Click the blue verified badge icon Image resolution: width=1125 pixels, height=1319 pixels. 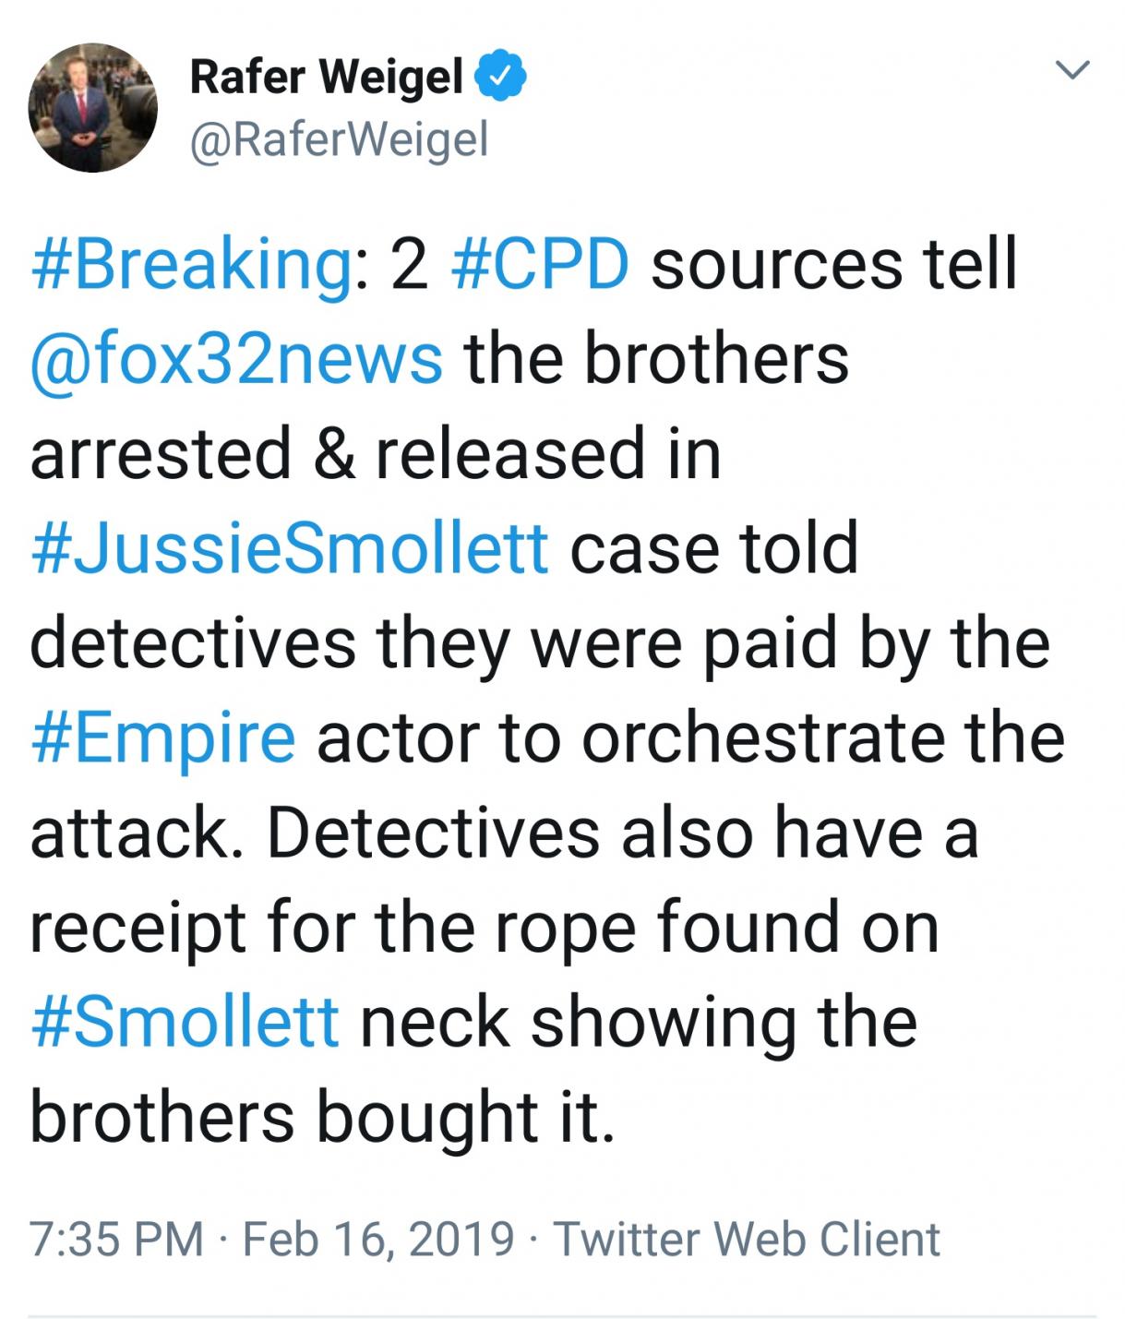pos(501,78)
